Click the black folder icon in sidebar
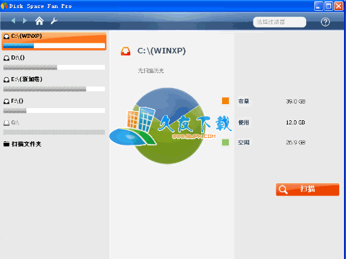The height and width of the screenshot is (259, 346). (6, 144)
